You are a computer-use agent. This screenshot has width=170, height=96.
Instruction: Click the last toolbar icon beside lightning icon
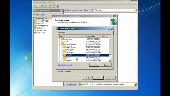(x=58, y=6)
